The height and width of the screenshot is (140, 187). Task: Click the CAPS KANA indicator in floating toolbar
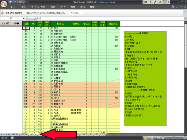[165, 2]
